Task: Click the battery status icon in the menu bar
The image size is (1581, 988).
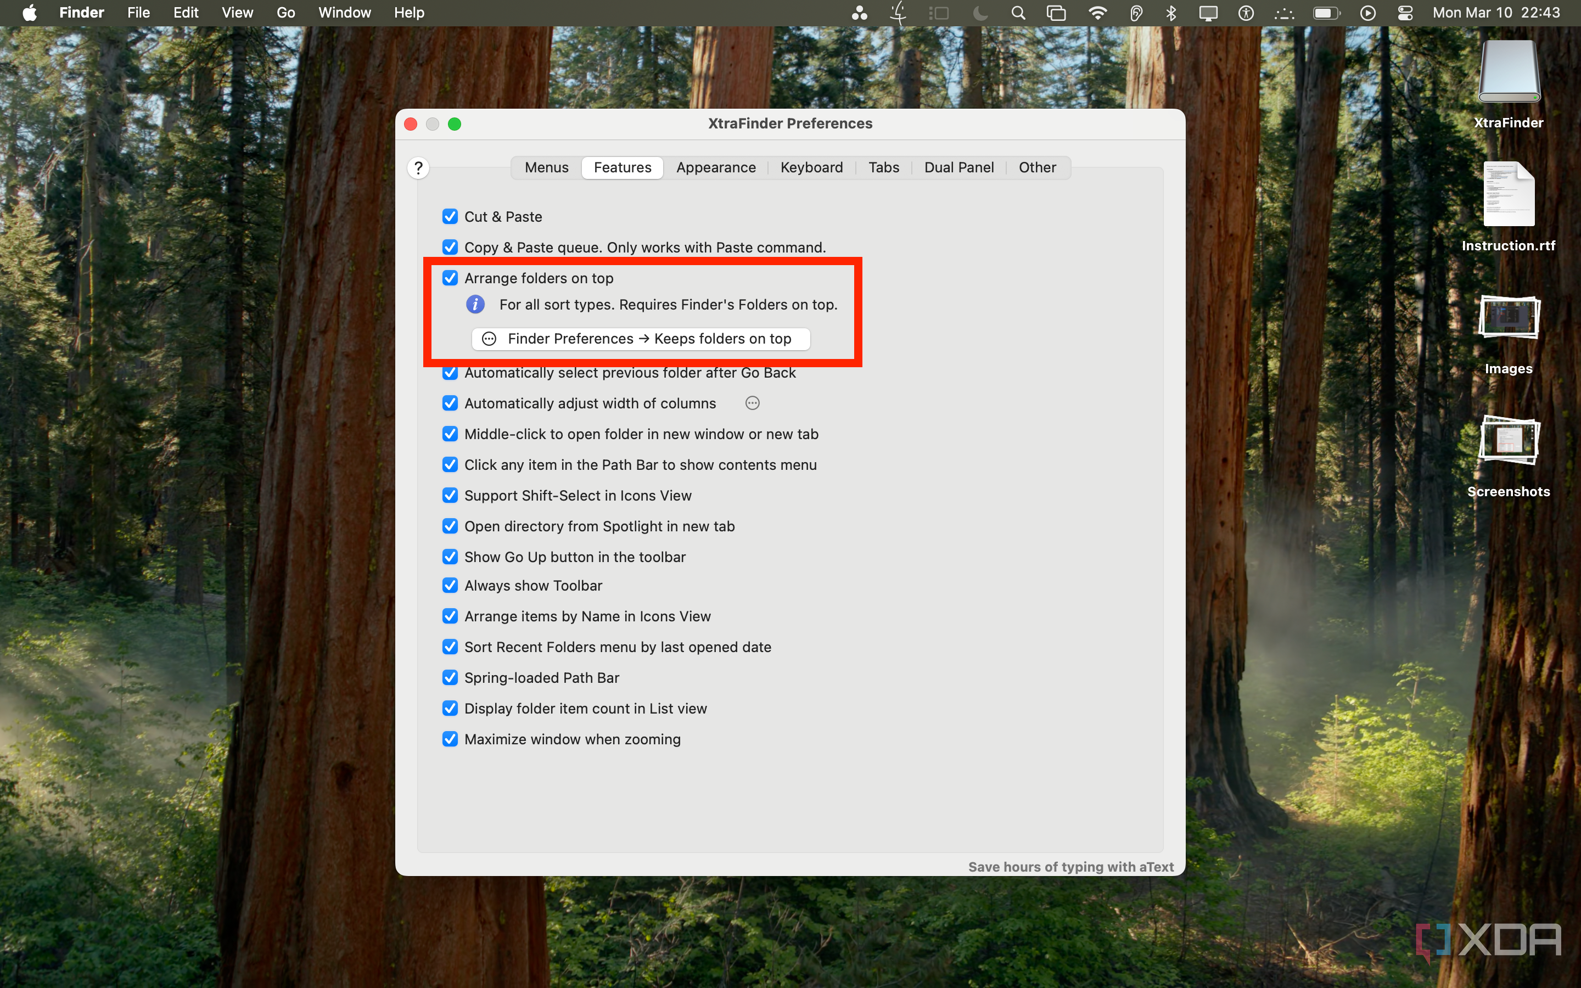Action: [x=1326, y=13]
